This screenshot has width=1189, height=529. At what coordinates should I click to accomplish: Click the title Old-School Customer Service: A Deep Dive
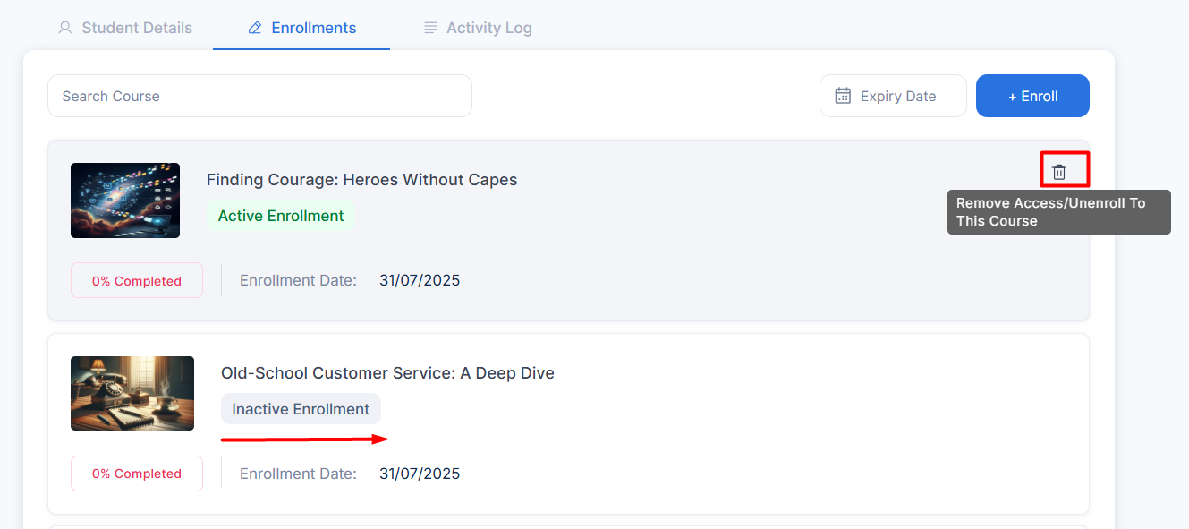tap(387, 373)
